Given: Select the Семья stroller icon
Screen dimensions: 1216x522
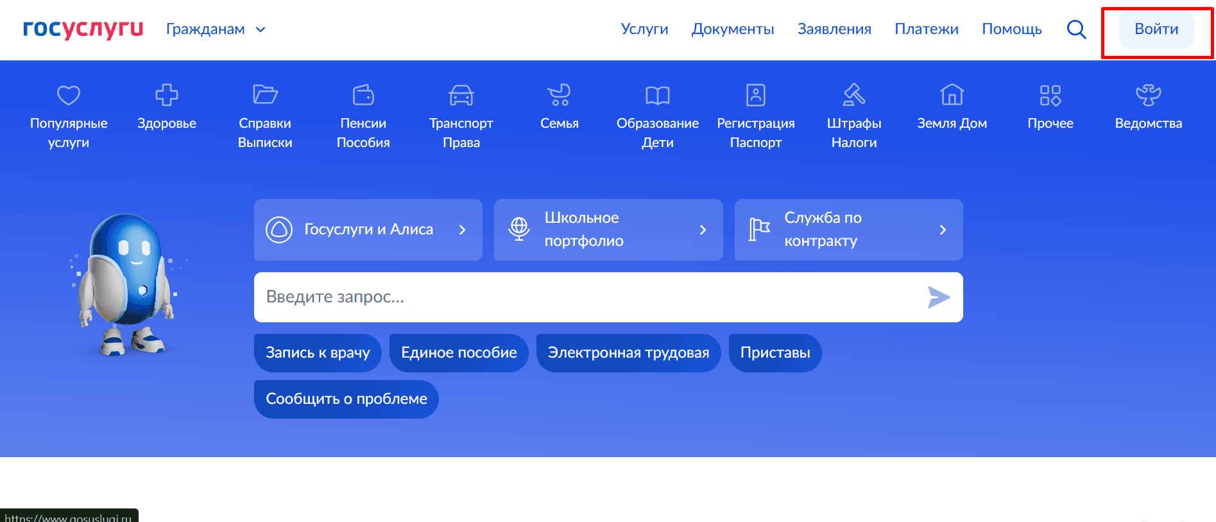Looking at the screenshot, I should pos(560,95).
